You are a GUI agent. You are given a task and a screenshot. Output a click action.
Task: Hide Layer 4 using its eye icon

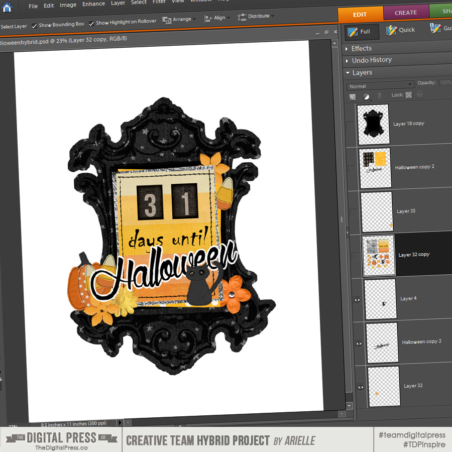(x=357, y=300)
